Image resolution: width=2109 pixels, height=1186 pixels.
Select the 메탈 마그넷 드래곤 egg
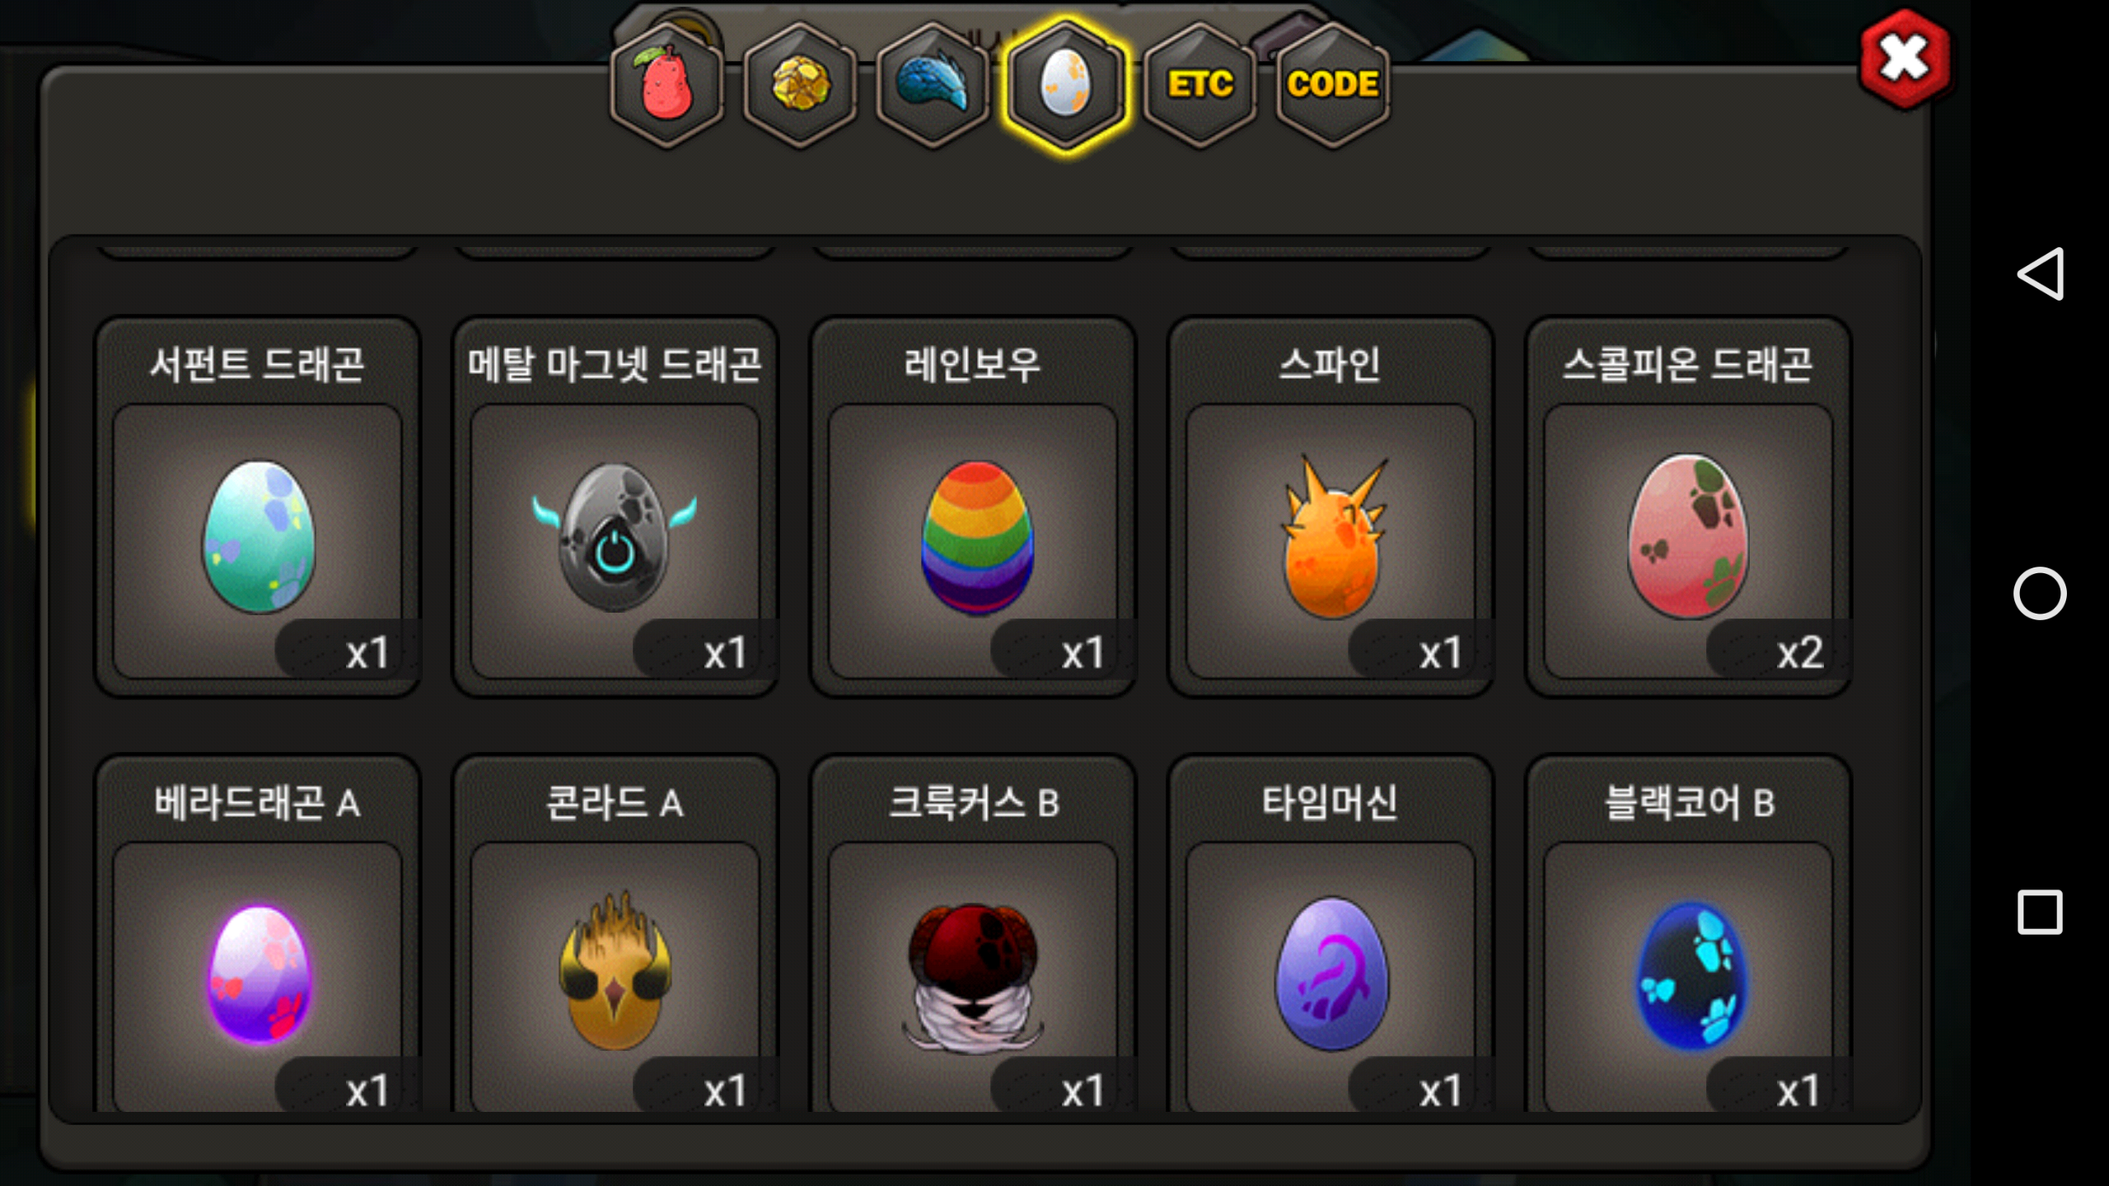pyautogui.click(x=615, y=507)
